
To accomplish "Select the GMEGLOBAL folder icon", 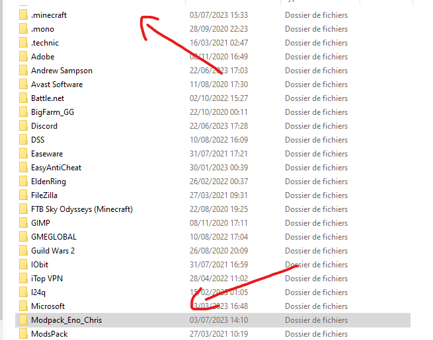I will [24, 236].
